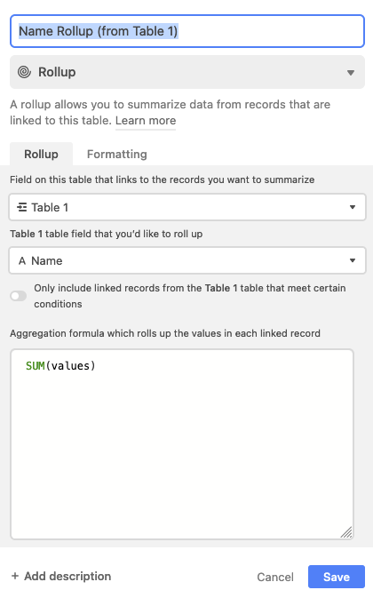
Task: Click the 'Only include linked records' label text
Action: (x=190, y=296)
